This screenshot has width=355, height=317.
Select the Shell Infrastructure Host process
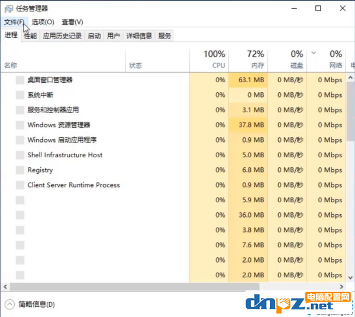point(173,155)
